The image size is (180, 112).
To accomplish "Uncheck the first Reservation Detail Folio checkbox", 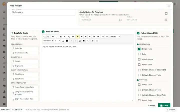I will coord(139,49).
